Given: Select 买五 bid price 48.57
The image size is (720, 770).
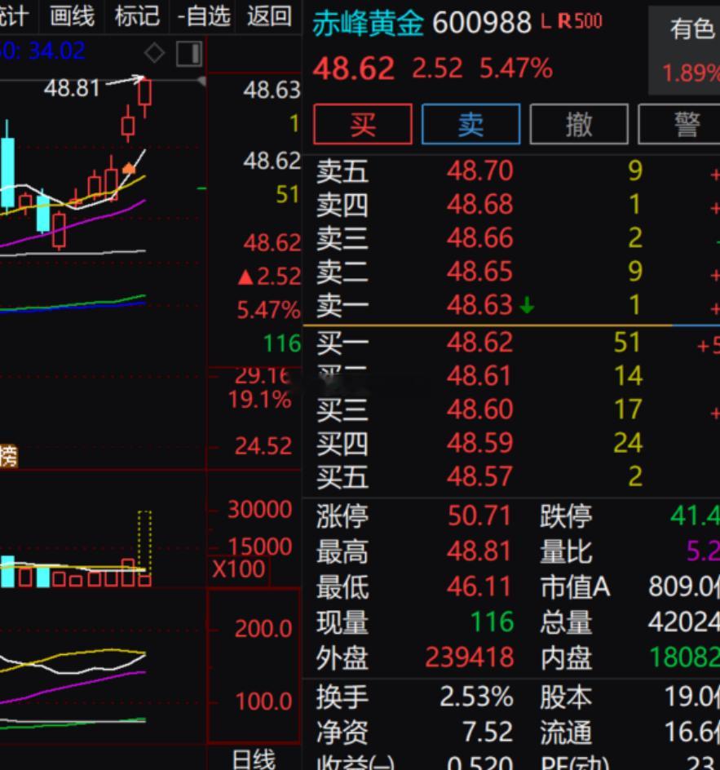Looking at the screenshot, I should 479,476.
